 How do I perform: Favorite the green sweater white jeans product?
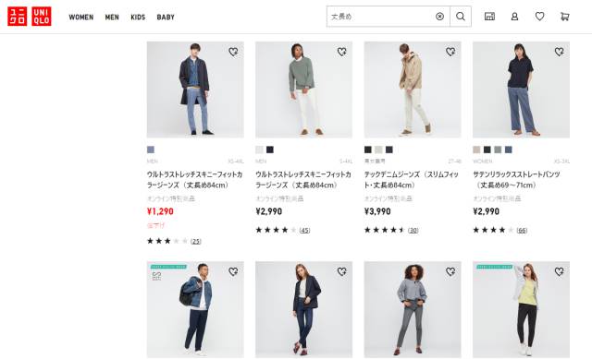(x=342, y=52)
